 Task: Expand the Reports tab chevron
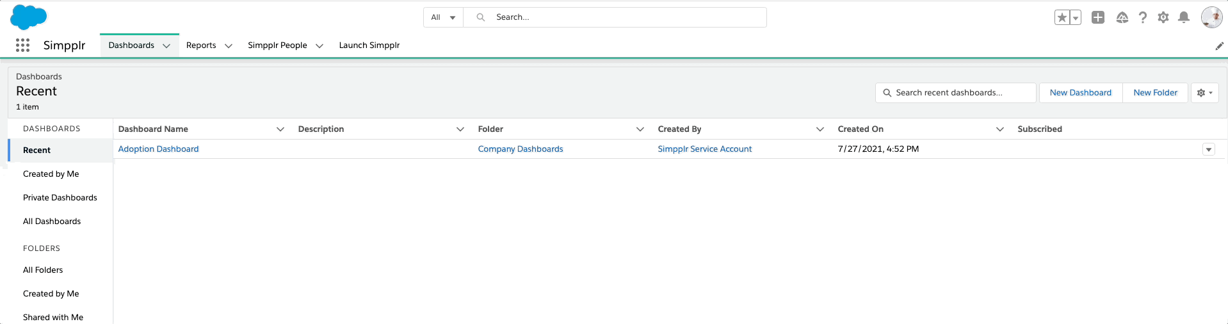tap(229, 46)
